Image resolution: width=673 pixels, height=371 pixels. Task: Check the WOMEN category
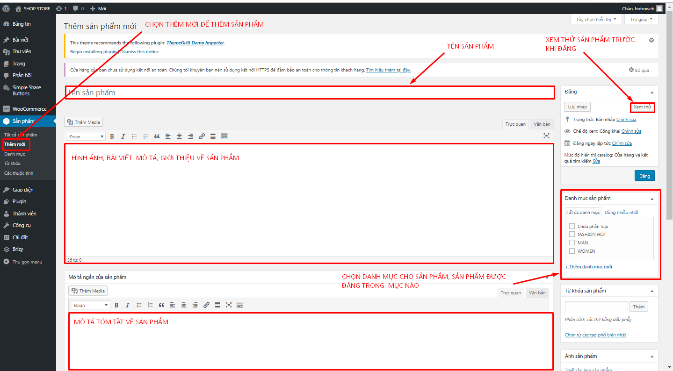[x=572, y=251]
